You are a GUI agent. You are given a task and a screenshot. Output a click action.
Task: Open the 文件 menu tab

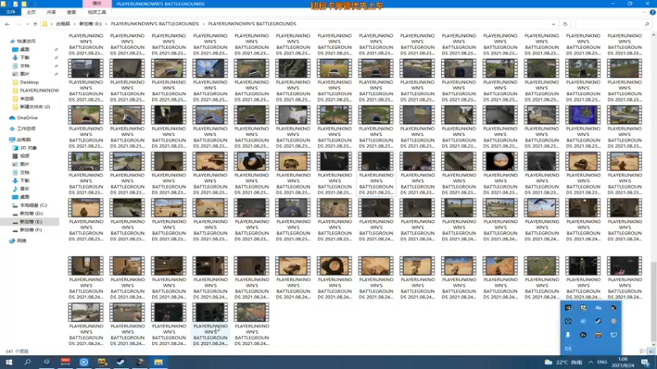[11, 12]
